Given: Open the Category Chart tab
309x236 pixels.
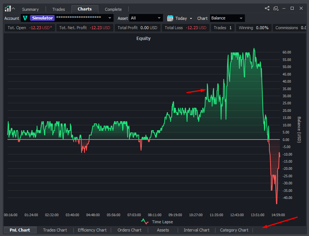Looking at the screenshot, I should coord(234,230).
